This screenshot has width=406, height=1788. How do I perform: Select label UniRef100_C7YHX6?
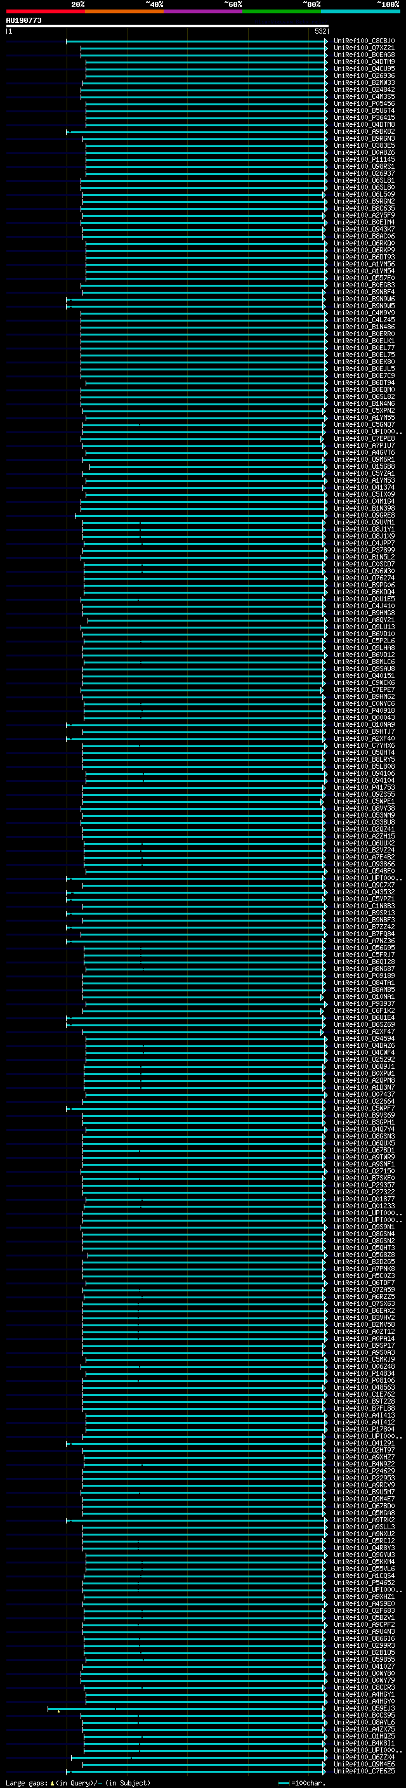(x=364, y=745)
